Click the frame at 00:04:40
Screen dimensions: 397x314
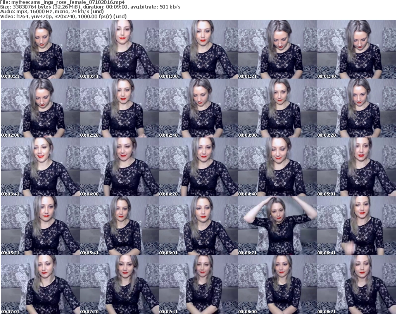pos(277,167)
